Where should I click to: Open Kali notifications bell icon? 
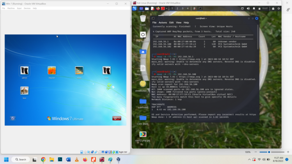pyautogui.click(x=254, y=8)
